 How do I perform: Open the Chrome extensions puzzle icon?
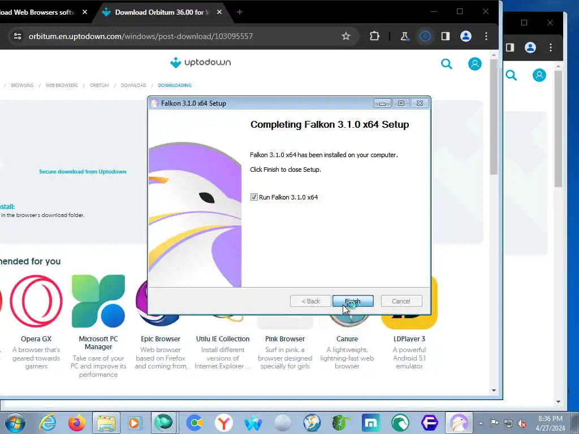pyautogui.click(x=374, y=36)
